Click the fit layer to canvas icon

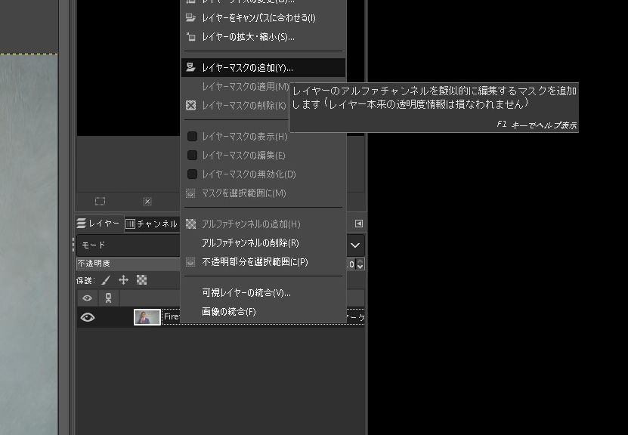190,17
